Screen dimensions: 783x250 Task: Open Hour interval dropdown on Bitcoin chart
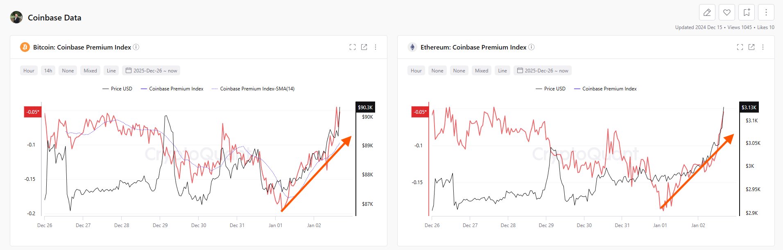(x=29, y=71)
